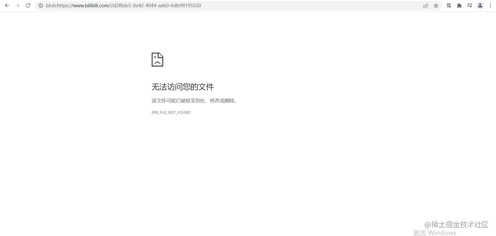The height and width of the screenshot is (236, 496).
Task: Open sharing options from the toolbar
Action: point(425,6)
